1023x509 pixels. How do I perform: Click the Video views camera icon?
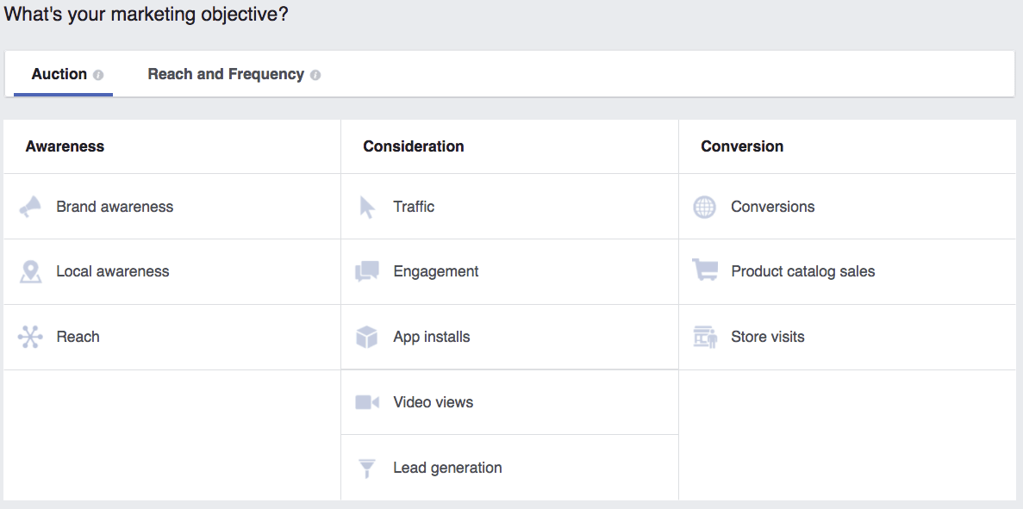pyautogui.click(x=367, y=401)
